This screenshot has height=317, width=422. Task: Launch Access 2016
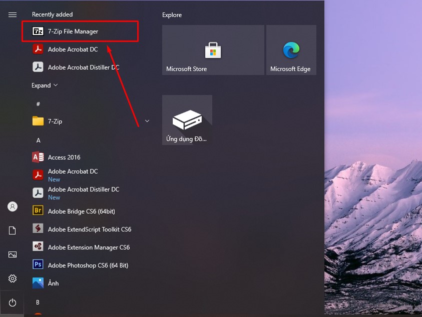[64, 157]
